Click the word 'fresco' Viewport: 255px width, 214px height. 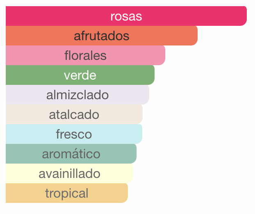pyautogui.click(x=74, y=134)
